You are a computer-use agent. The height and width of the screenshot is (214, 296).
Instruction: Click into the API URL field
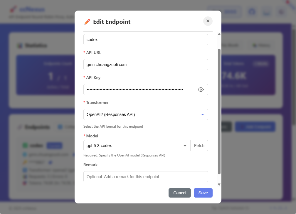[146, 65]
